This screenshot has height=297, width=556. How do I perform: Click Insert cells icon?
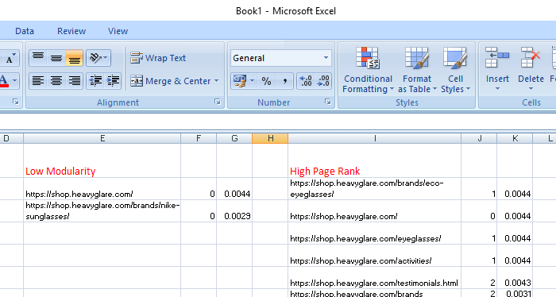pyautogui.click(x=497, y=57)
